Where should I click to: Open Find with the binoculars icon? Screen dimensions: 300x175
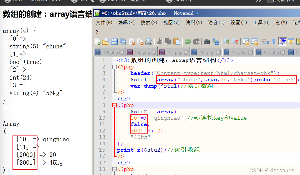tap(207, 41)
